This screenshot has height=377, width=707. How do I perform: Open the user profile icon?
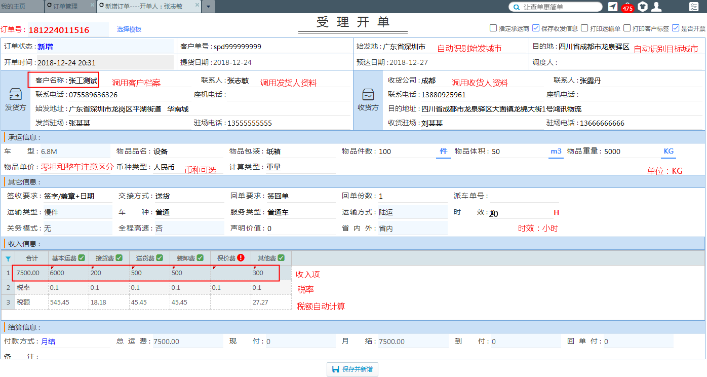pyautogui.click(x=656, y=7)
